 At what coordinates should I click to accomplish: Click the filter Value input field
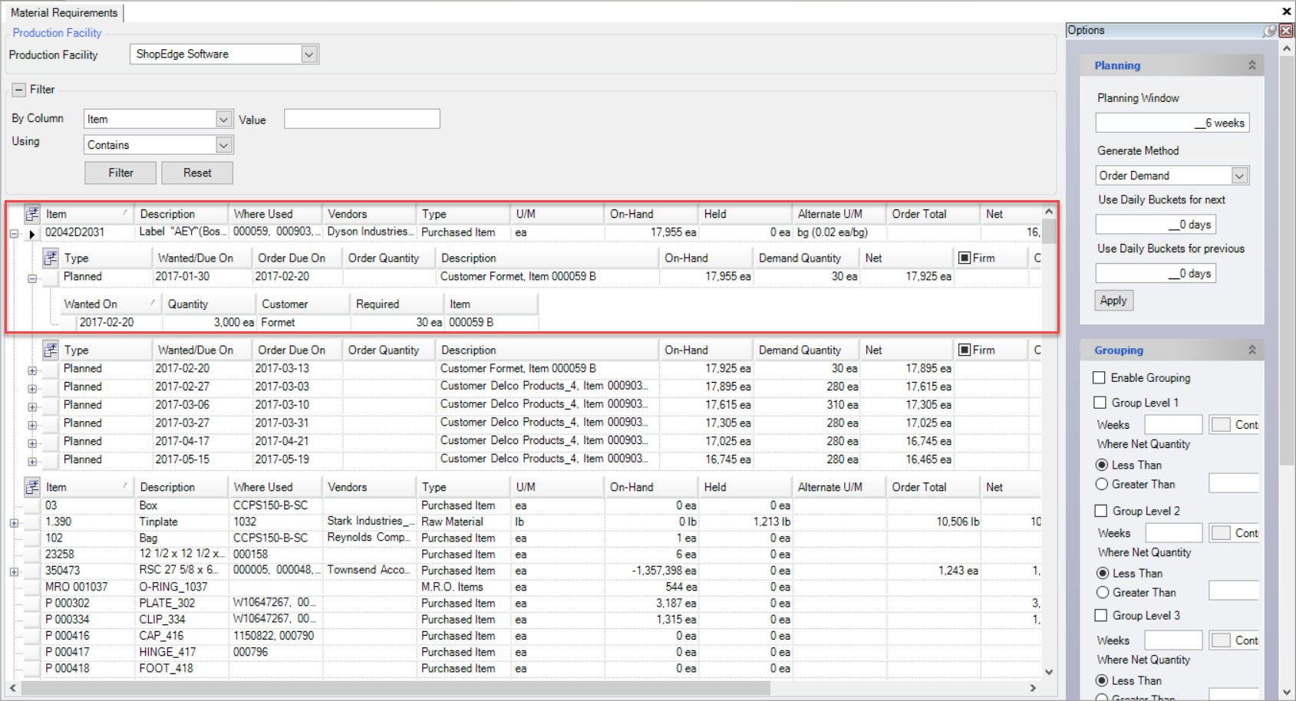click(362, 119)
